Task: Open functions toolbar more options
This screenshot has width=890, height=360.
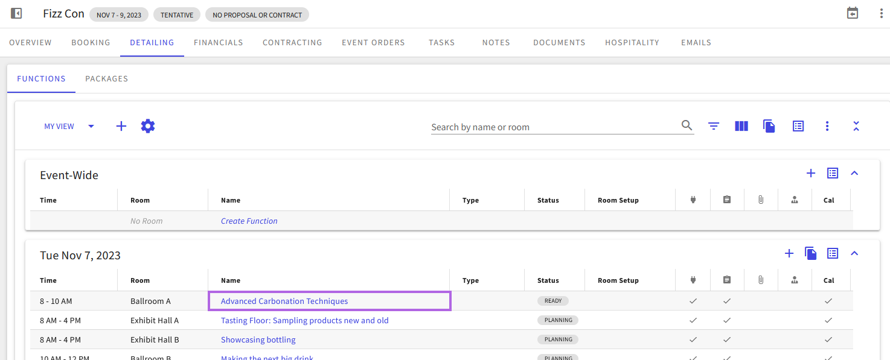Action: (827, 126)
